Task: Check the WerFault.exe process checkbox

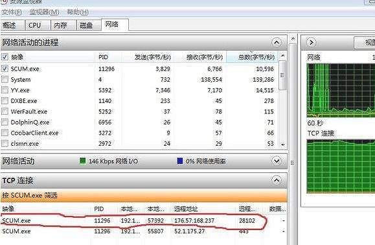Action: click(x=5, y=111)
